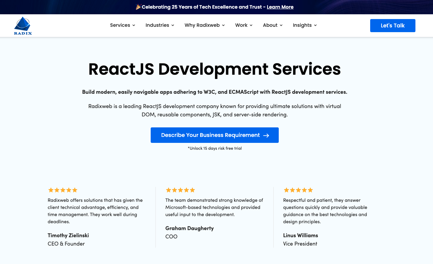Click review text about Microsoft-based technologies
This screenshot has height=264, width=433.
[214, 207]
